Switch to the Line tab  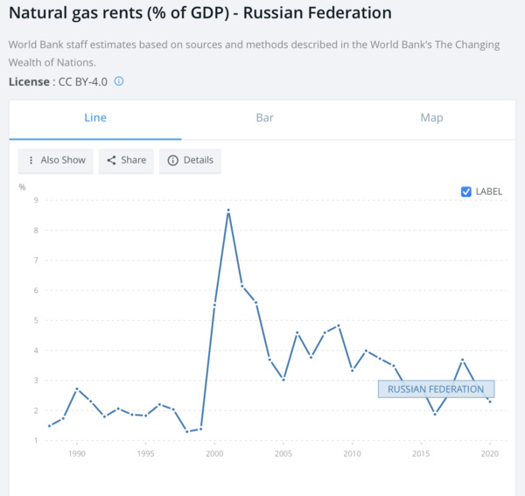[x=95, y=118]
